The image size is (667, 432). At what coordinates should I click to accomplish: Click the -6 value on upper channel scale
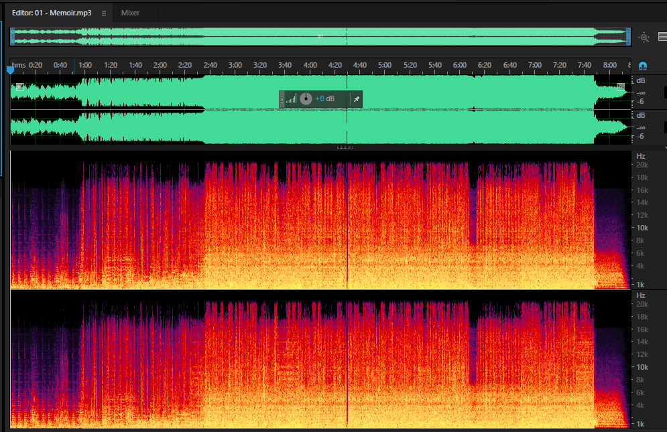640,102
